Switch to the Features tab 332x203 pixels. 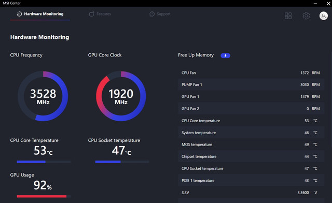point(100,14)
